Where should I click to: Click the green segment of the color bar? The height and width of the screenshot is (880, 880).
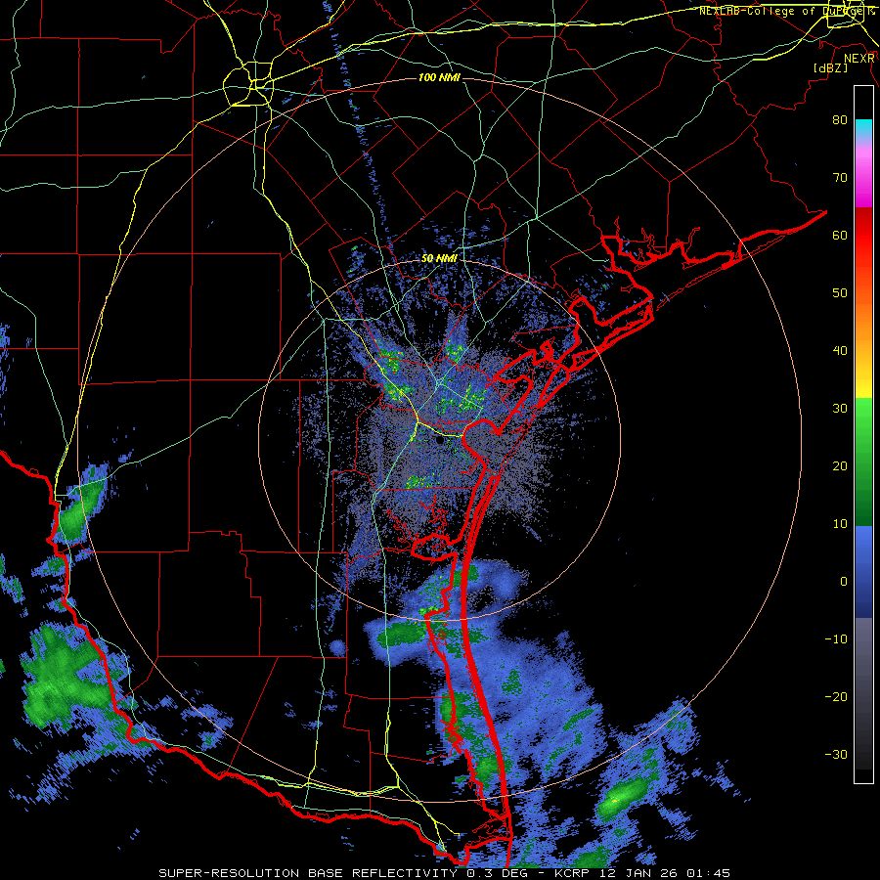863,462
